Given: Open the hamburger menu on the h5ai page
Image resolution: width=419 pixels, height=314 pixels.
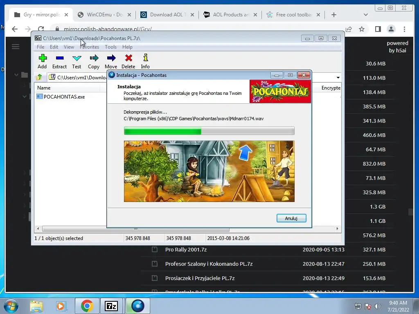Looking at the screenshot, I should (16, 47).
